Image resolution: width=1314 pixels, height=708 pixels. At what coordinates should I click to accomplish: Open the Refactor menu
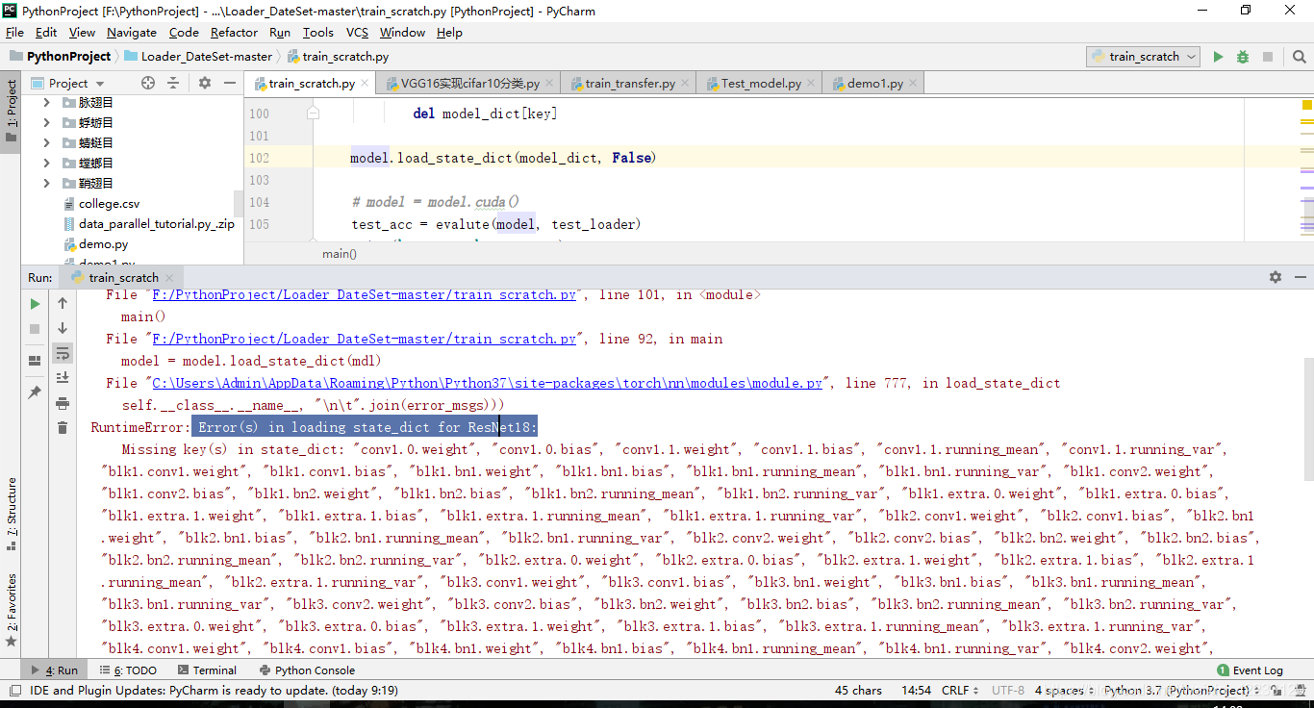(x=234, y=32)
